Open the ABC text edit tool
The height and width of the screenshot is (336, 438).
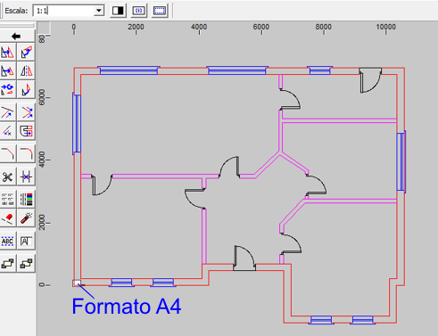tap(8, 241)
